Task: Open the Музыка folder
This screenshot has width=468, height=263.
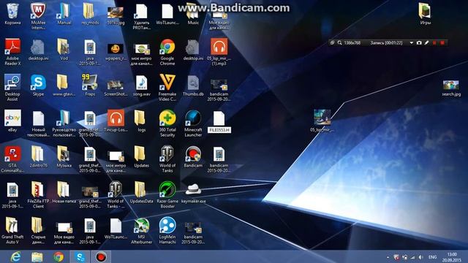Action: coord(64,157)
